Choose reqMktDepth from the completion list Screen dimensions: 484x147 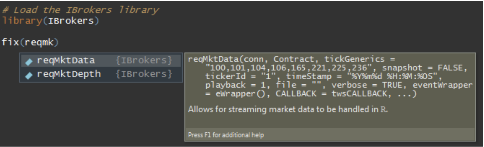(x=101, y=73)
